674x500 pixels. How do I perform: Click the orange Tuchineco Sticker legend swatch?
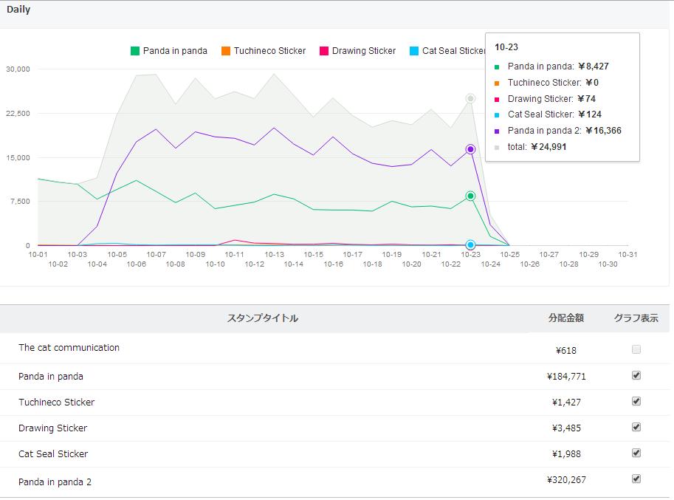(226, 51)
